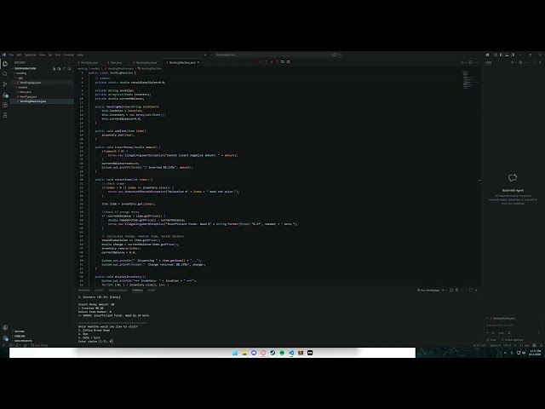Open Run and Debug view
This screenshot has height=409, width=545.
click(x=5, y=95)
